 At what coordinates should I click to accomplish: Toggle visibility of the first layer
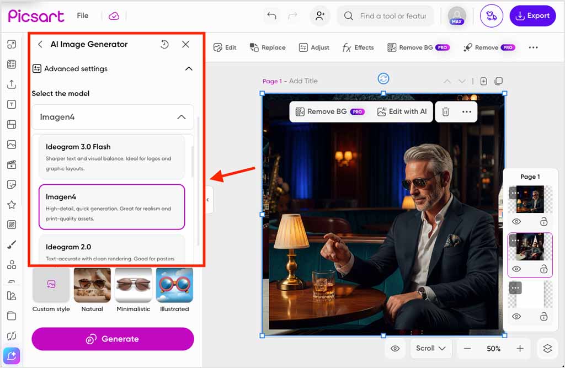coord(516,222)
